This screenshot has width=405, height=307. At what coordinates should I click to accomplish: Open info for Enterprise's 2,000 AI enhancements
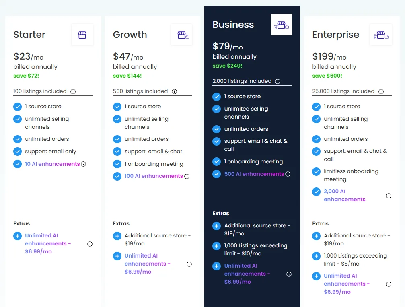pyautogui.click(x=389, y=195)
